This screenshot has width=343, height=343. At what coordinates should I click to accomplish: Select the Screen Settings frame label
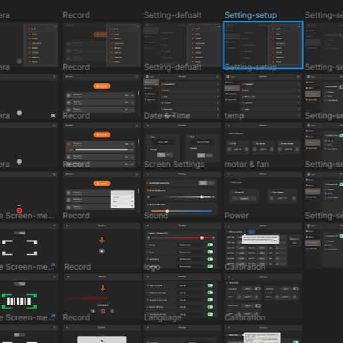(174, 164)
